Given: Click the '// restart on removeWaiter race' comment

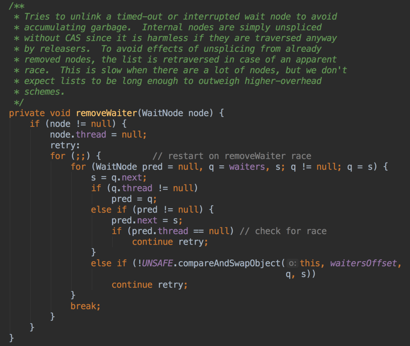Looking at the screenshot, I should tap(232, 156).
